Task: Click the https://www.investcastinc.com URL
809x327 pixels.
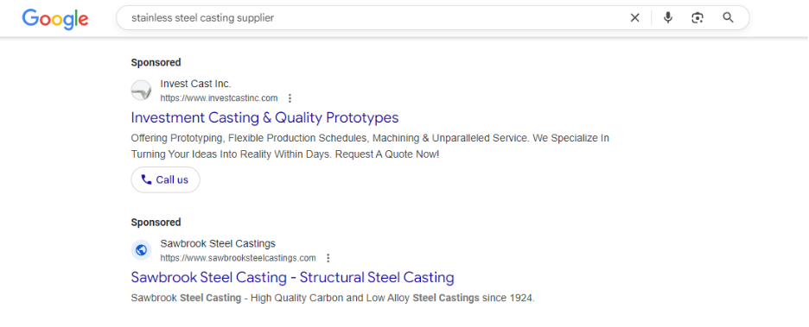Action: click(x=219, y=97)
